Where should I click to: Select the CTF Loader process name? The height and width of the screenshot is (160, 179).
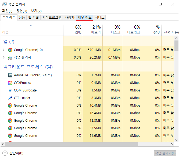pyautogui.click(x=22, y=98)
